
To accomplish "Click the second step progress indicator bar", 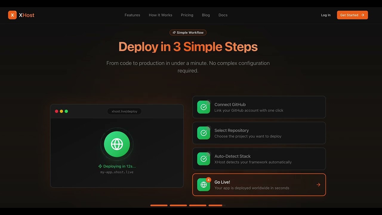I will point(178,205).
